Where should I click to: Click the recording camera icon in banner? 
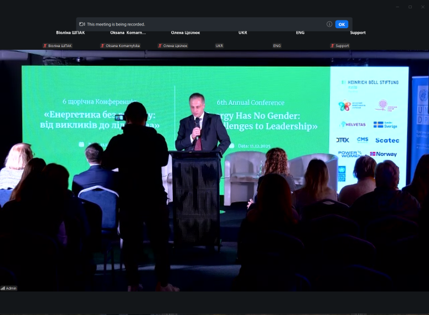(x=82, y=24)
